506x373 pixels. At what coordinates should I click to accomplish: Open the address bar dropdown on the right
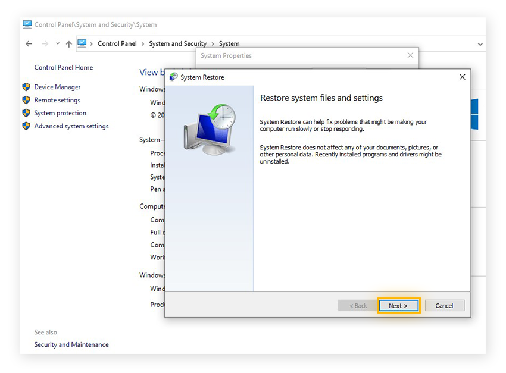pyautogui.click(x=480, y=43)
